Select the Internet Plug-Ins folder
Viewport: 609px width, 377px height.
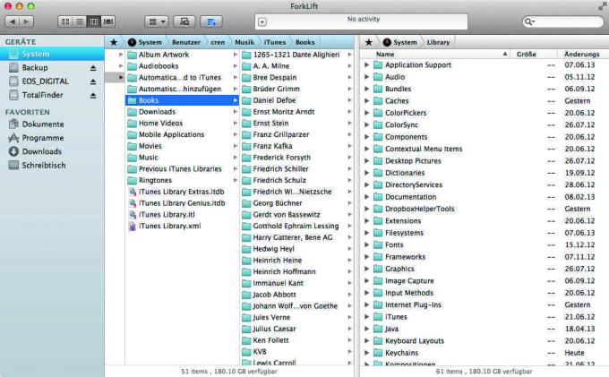tap(407, 304)
